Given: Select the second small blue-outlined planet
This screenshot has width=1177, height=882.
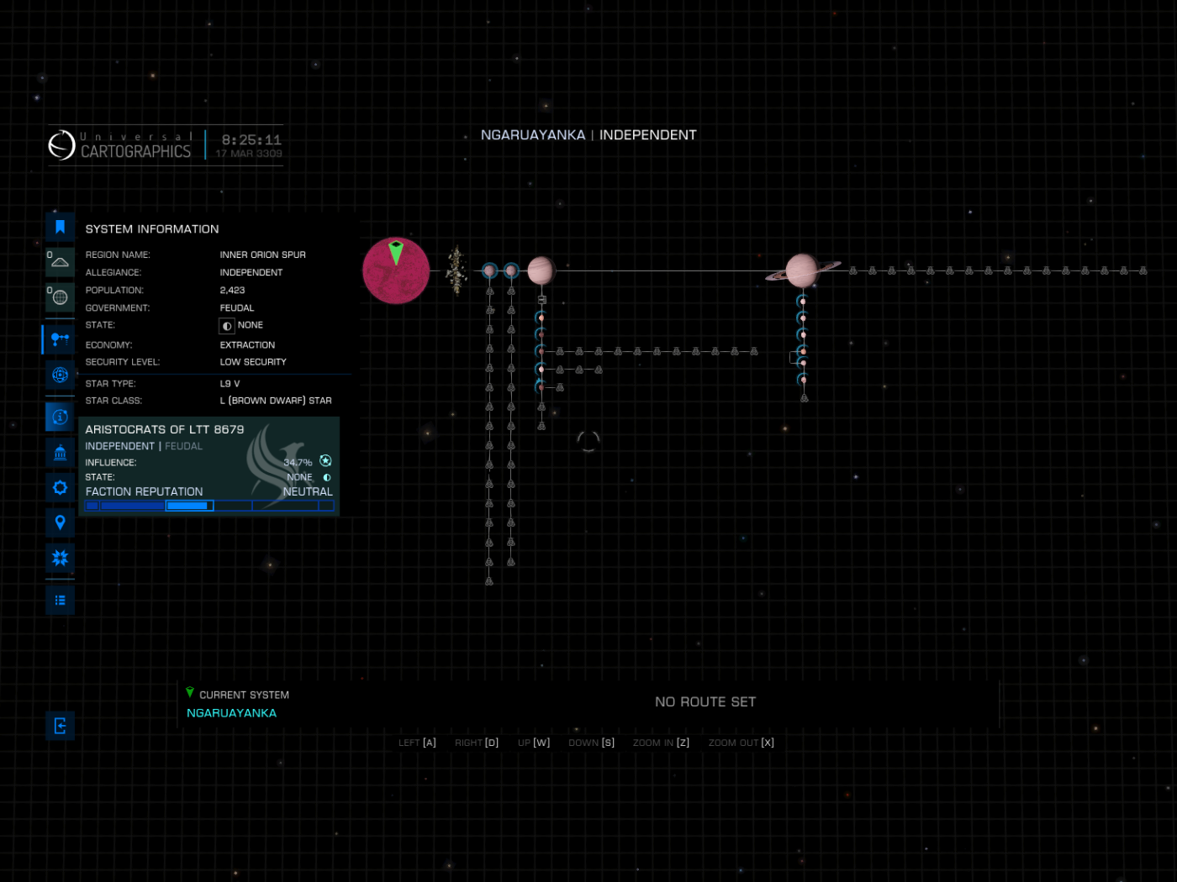Looking at the screenshot, I should point(510,270).
